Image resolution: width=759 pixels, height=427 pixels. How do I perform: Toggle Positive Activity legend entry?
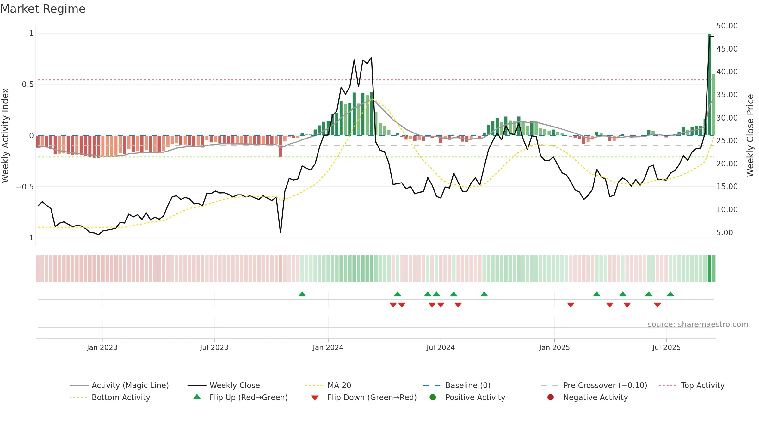point(467,397)
